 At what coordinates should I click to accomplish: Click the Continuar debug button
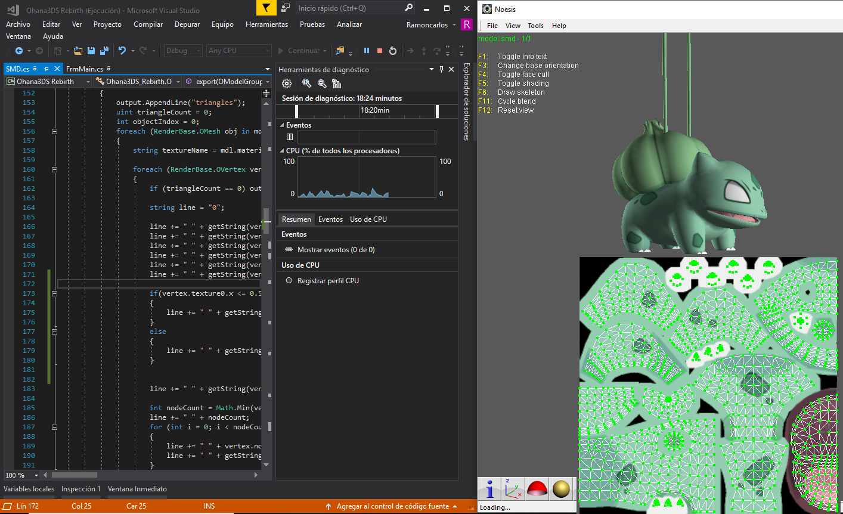(x=303, y=51)
